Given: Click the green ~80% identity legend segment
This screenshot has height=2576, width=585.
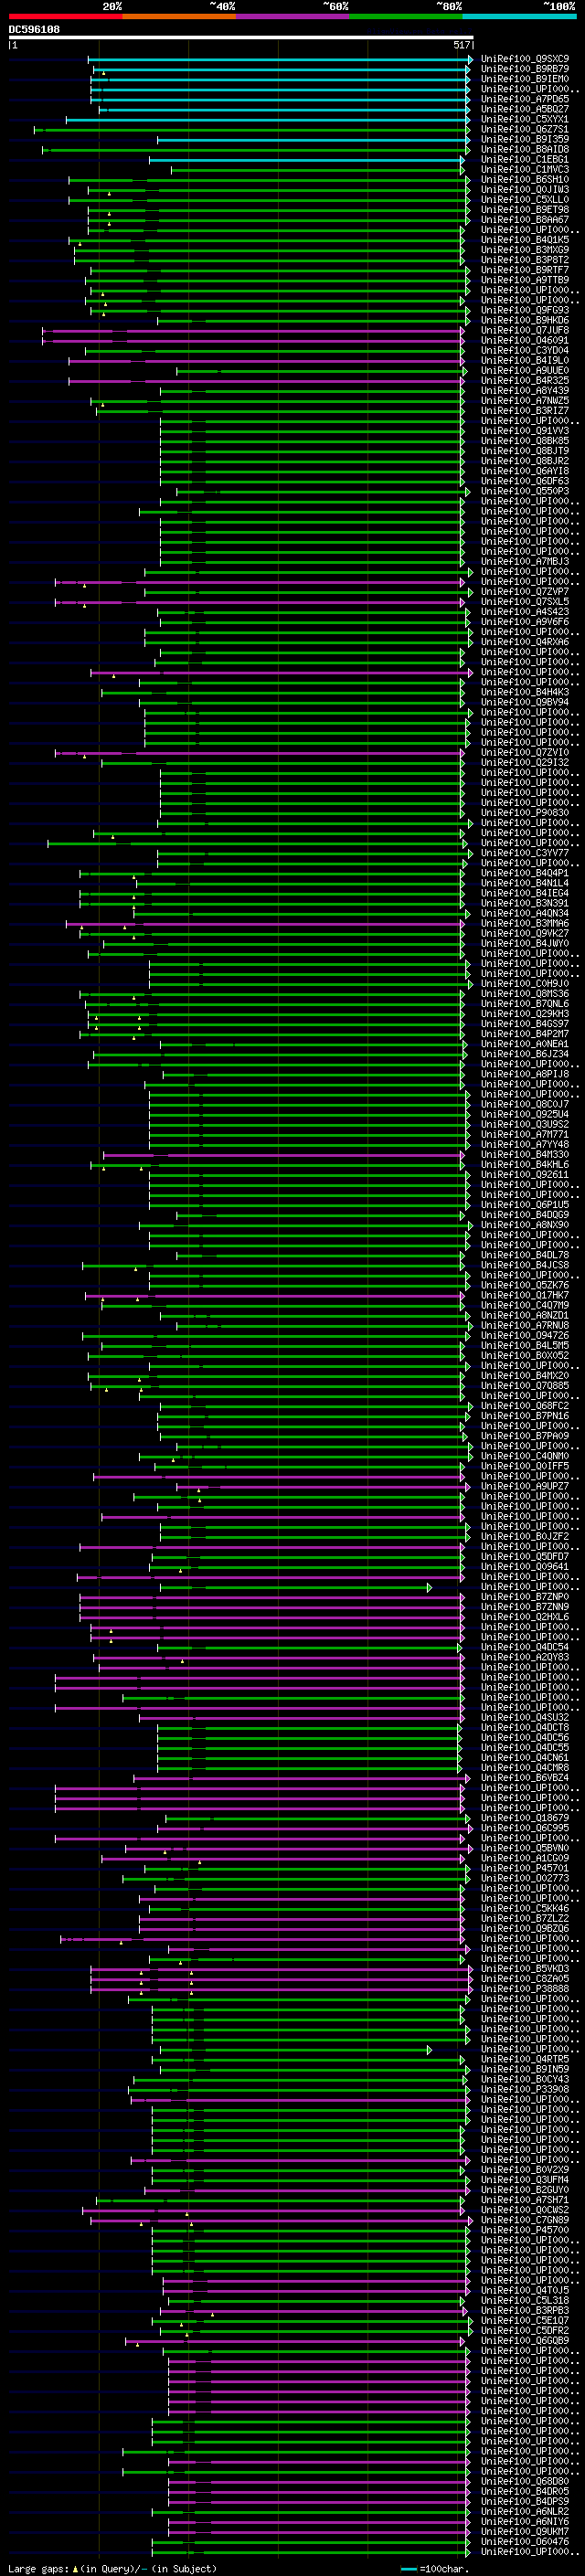Looking at the screenshot, I should tap(406, 16).
